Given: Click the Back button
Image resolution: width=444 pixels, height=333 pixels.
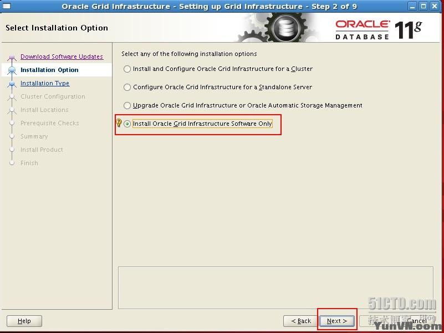Looking at the screenshot, I should (301, 321).
